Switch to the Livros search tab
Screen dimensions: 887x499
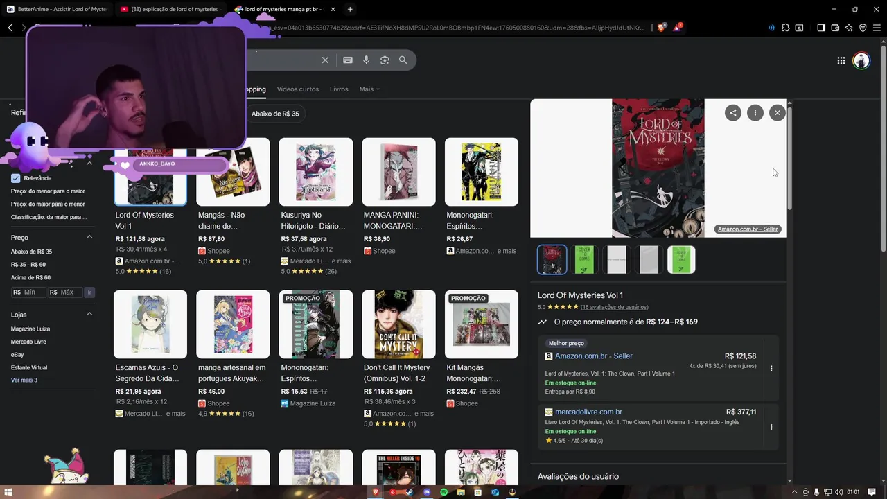pyautogui.click(x=339, y=89)
